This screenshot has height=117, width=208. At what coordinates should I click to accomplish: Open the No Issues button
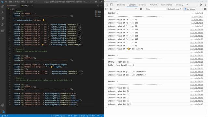tap(189, 9)
